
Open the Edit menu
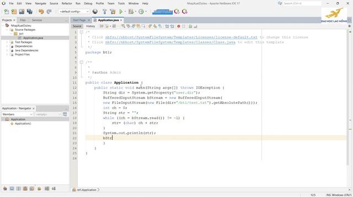coord(19,3)
